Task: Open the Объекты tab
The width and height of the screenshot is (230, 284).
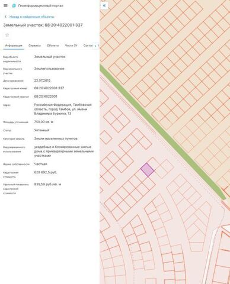Action: click(53, 46)
